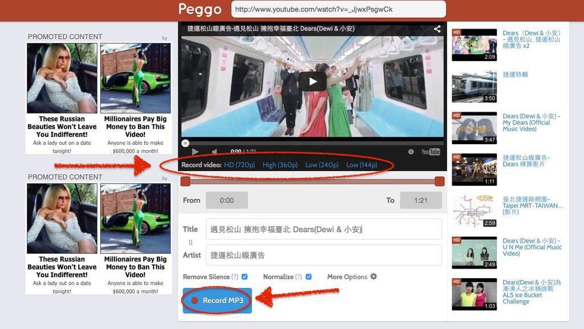This screenshot has height=329, width=584.
Task: Mute the video using the speaker icon
Action: tap(214, 152)
